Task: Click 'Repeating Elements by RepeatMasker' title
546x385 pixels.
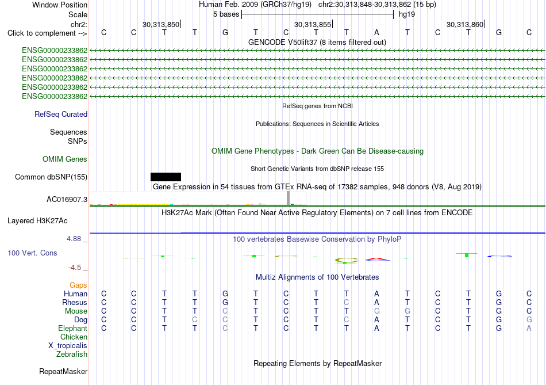Action: [318, 363]
